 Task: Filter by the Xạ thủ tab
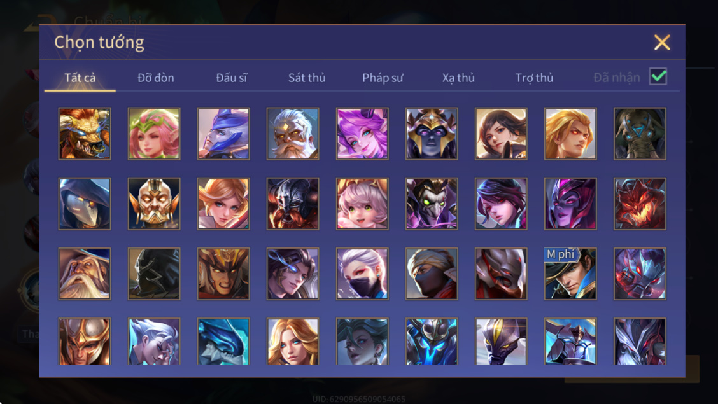point(458,78)
